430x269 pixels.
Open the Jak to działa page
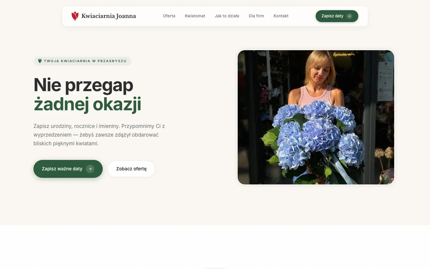click(227, 16)
